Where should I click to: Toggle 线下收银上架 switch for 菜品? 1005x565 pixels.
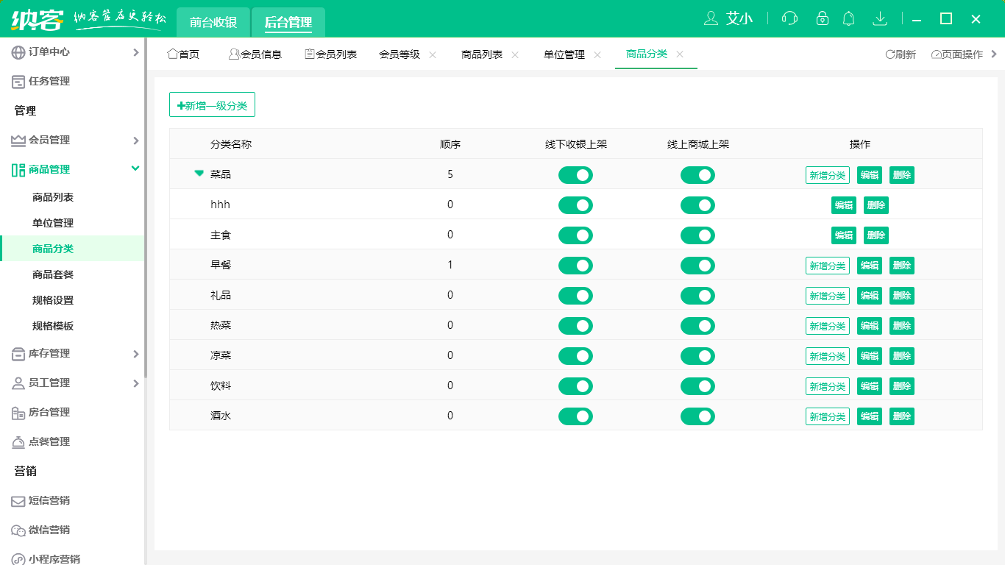575,175
